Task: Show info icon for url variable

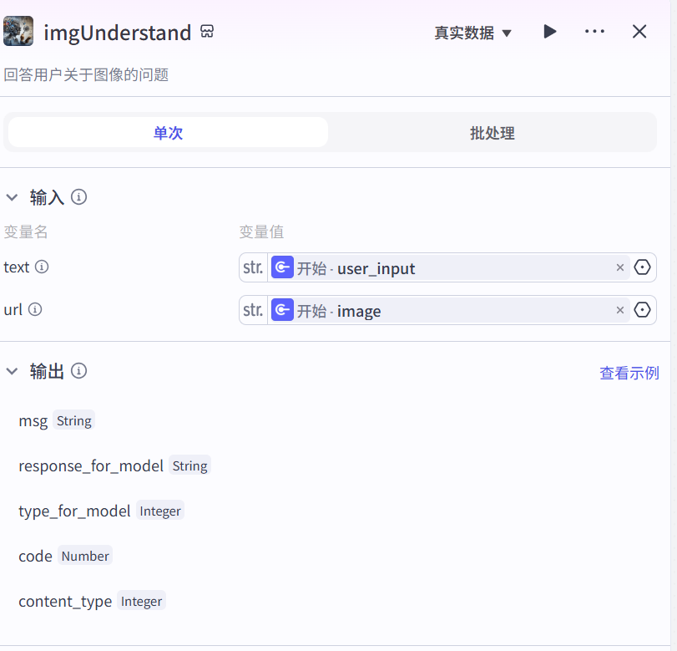Action: (35, 310)
